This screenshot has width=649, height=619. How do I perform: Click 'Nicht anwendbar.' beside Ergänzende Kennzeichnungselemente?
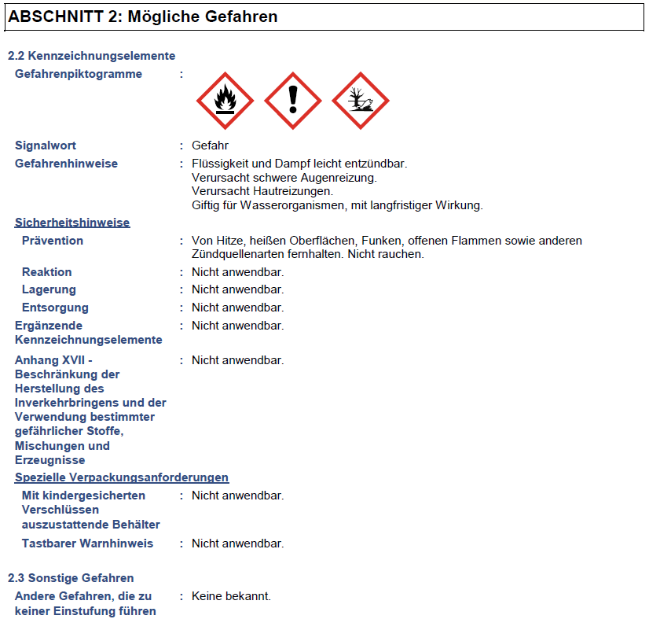tap(237, 326)
